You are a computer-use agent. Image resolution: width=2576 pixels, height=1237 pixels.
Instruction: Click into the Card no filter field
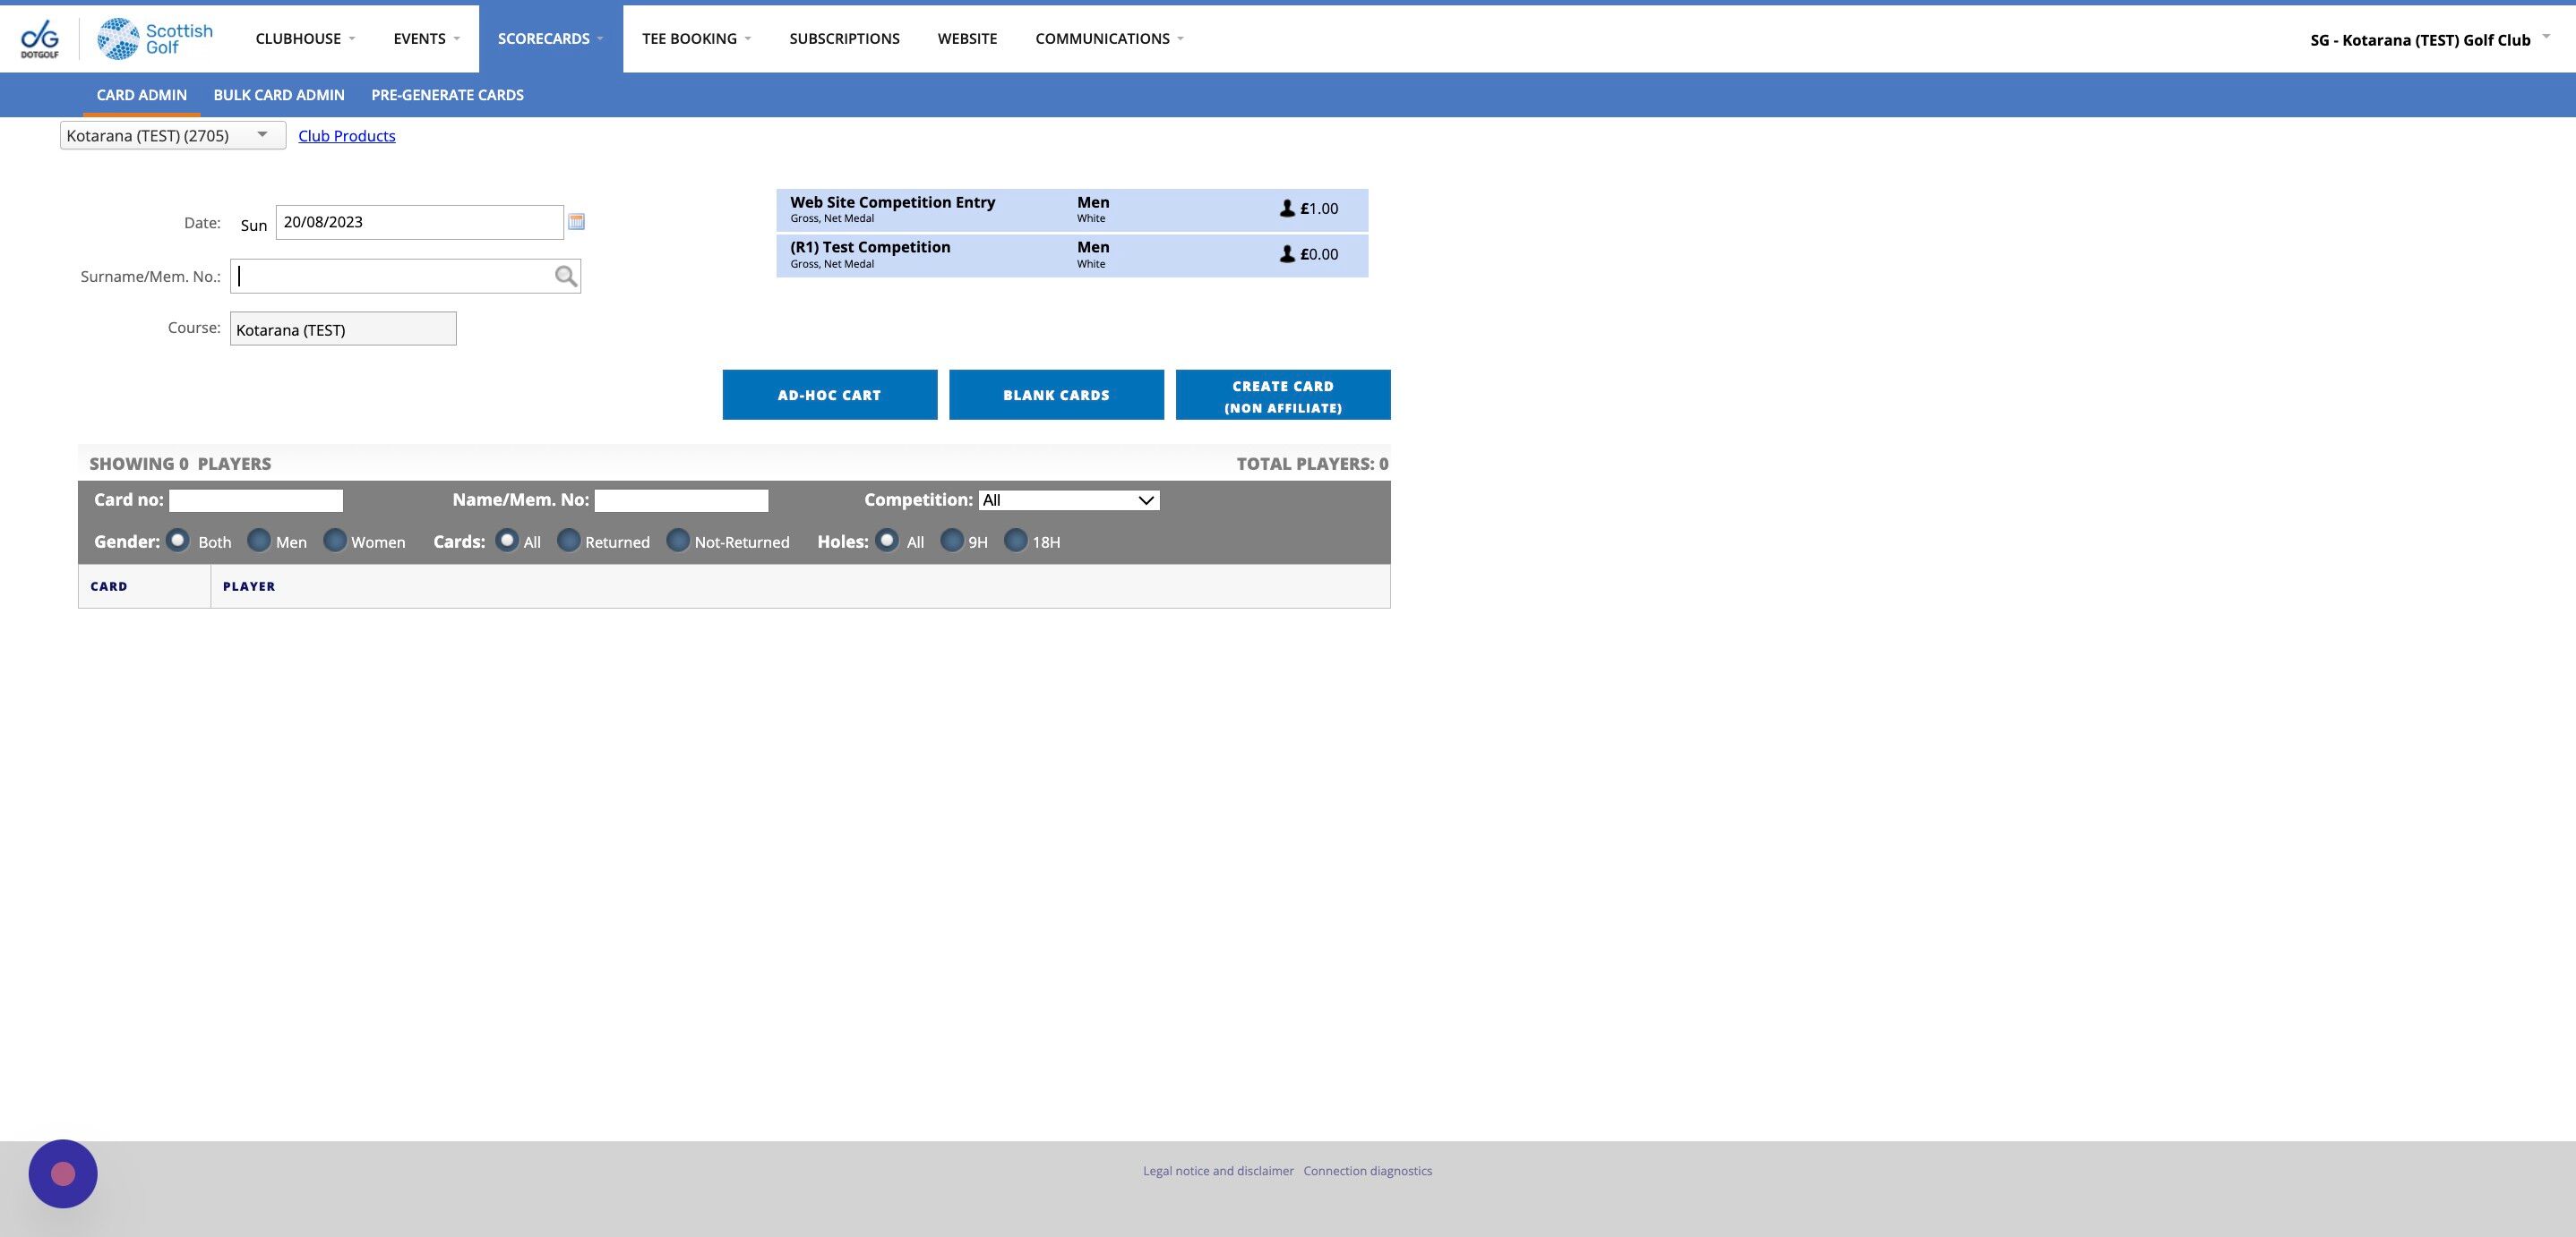click(x=256, y=500)
